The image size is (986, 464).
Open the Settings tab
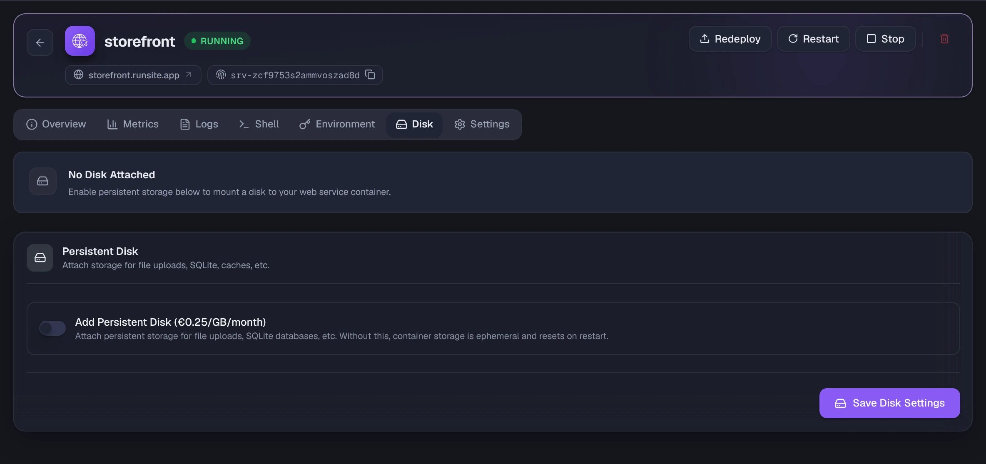(482, 124)
